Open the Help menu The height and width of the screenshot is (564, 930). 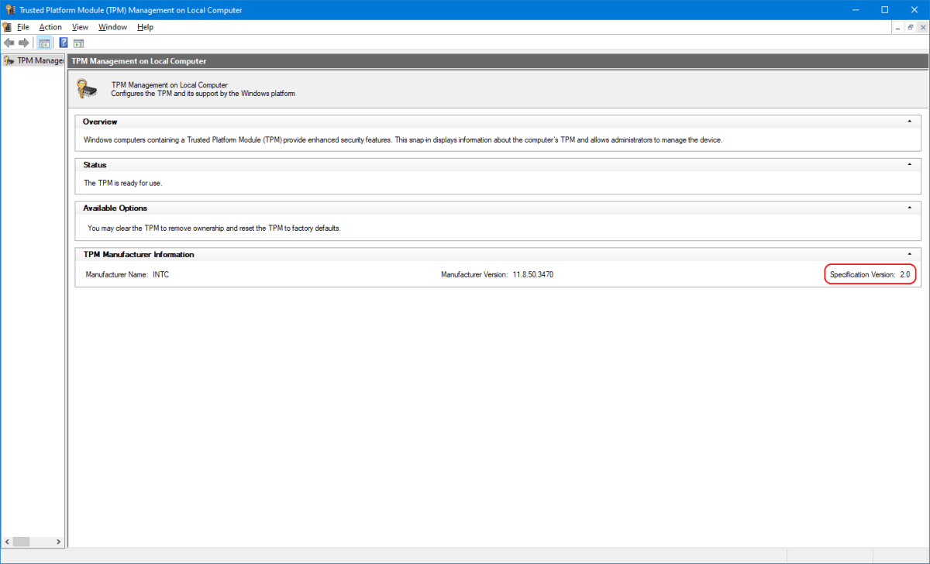(x=145, y=27)
